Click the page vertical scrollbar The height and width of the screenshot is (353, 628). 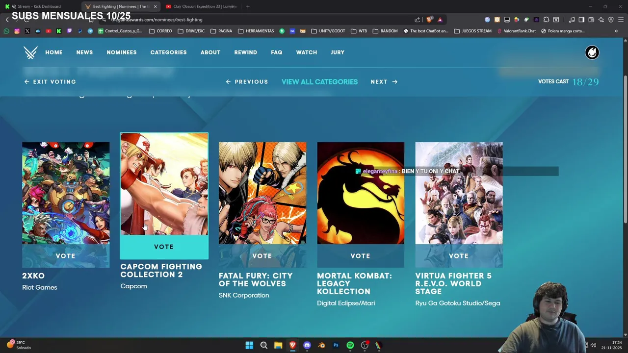(x=625, y=150)
